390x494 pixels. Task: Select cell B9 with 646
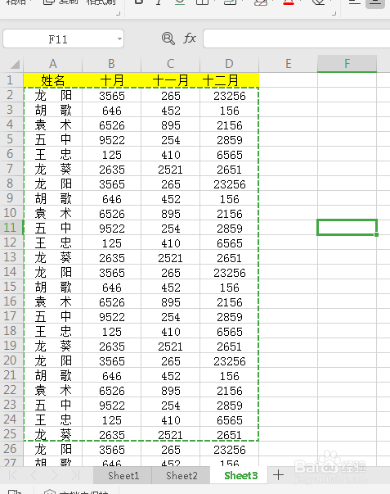(112, 198)
